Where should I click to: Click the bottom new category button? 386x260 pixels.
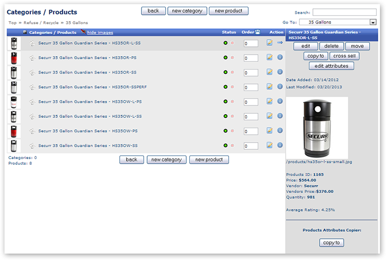pos(166,160)
